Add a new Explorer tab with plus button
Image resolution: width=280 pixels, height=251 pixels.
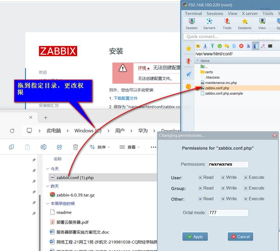46,118
